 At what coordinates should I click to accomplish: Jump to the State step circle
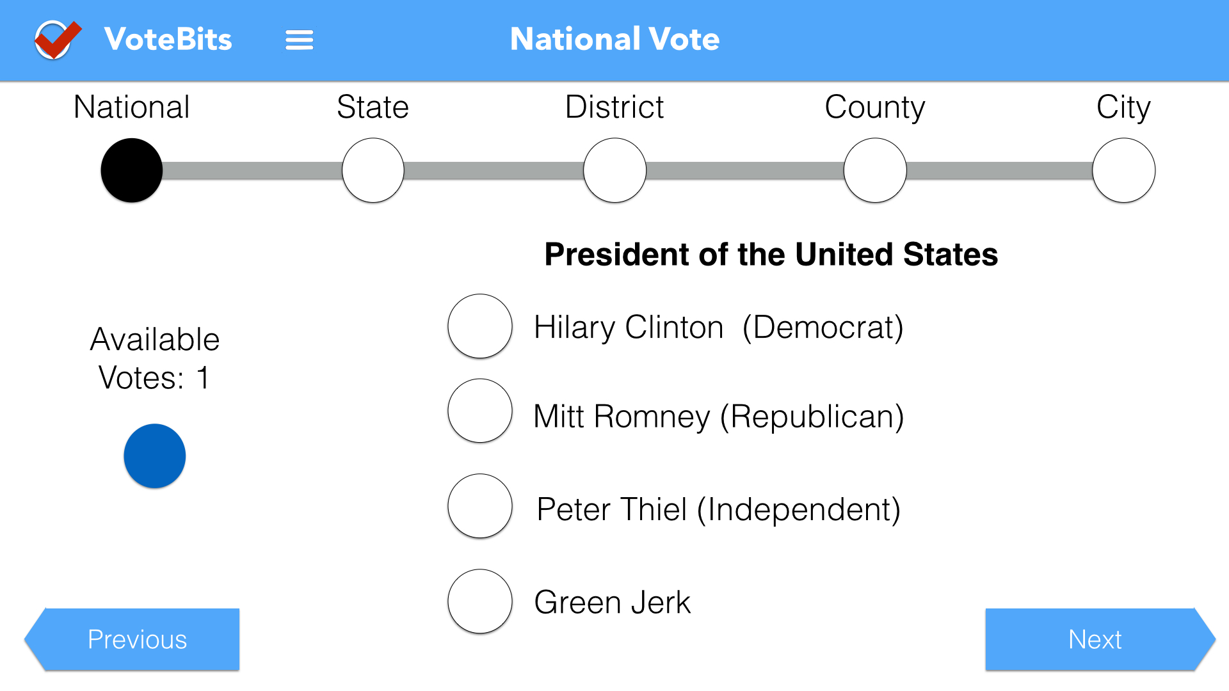click(x=373, y=170)
